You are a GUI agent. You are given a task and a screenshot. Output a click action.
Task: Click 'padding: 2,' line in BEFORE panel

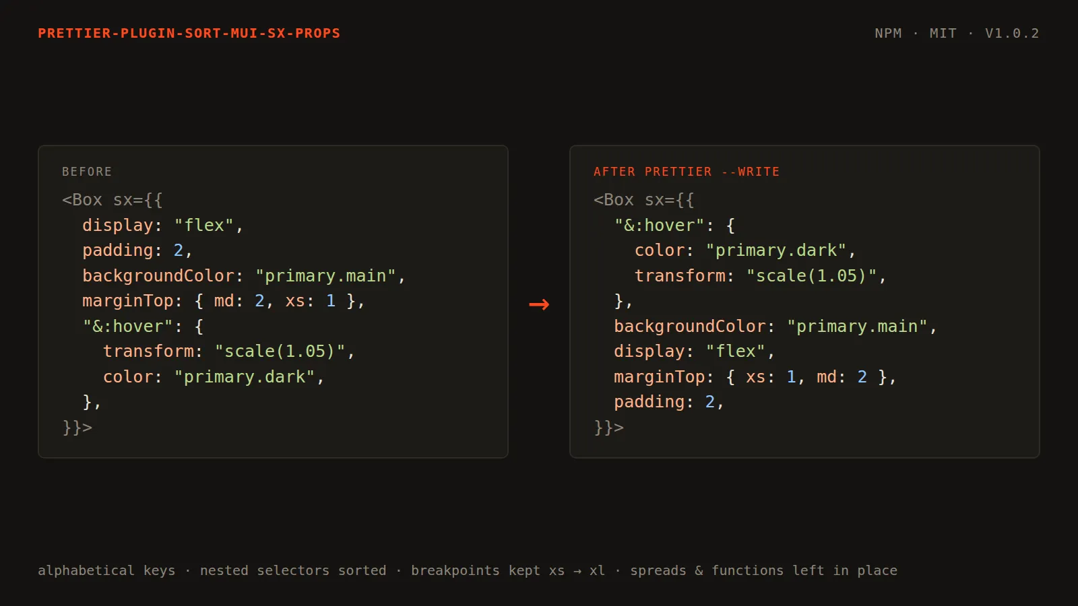coord(137,250)
